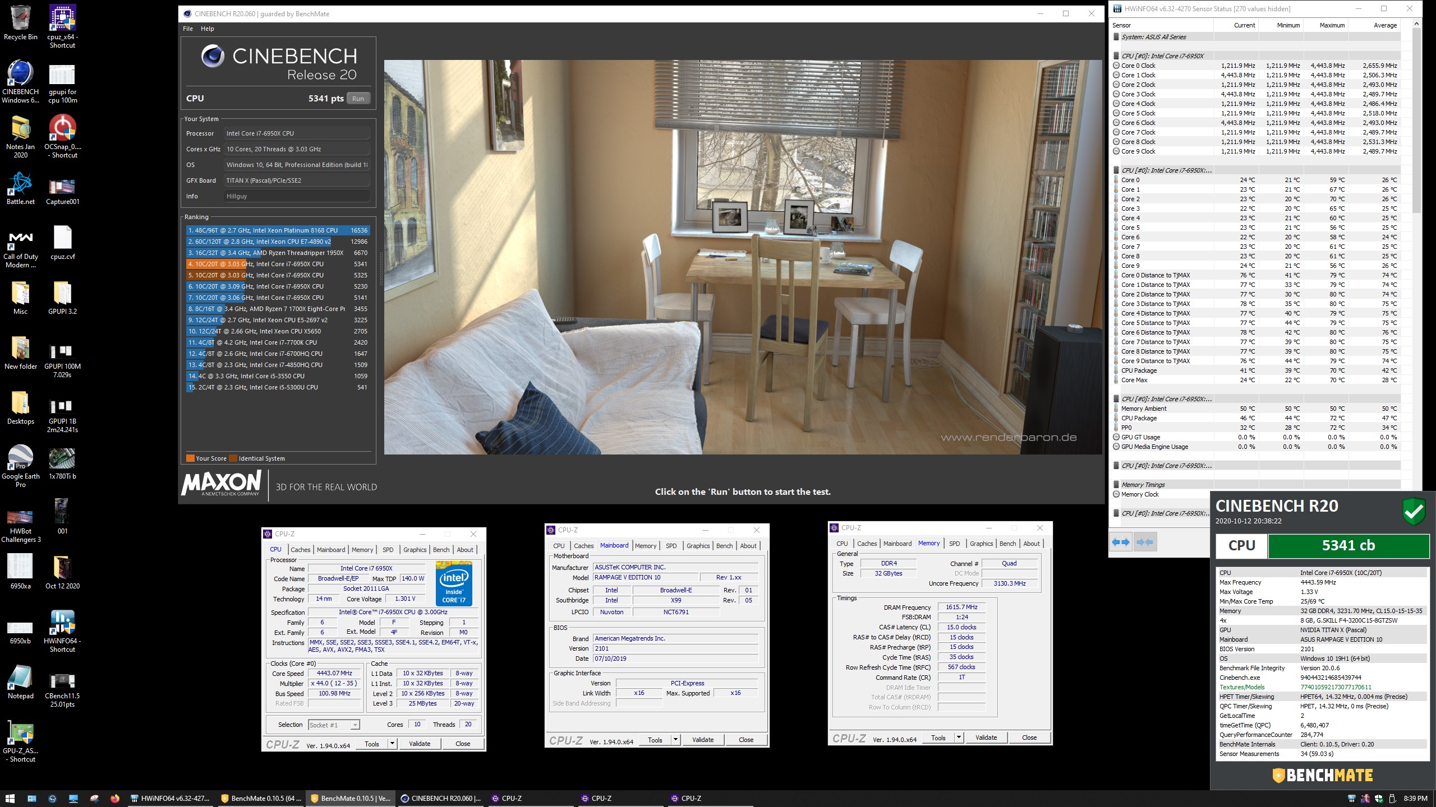The height and width of the screenshot is (807, 1436).
Task: Click Validate in CPU-Z CPU window
Action: pyautogui.click(x=420, y=744)
